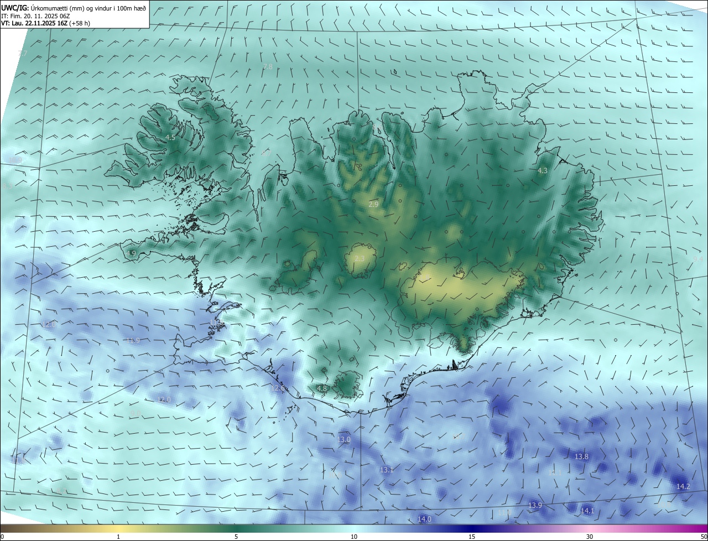The width and height of the screenshot is (708, 541).
Task: Click the colour scale tick label "0"
Action: 2,537
